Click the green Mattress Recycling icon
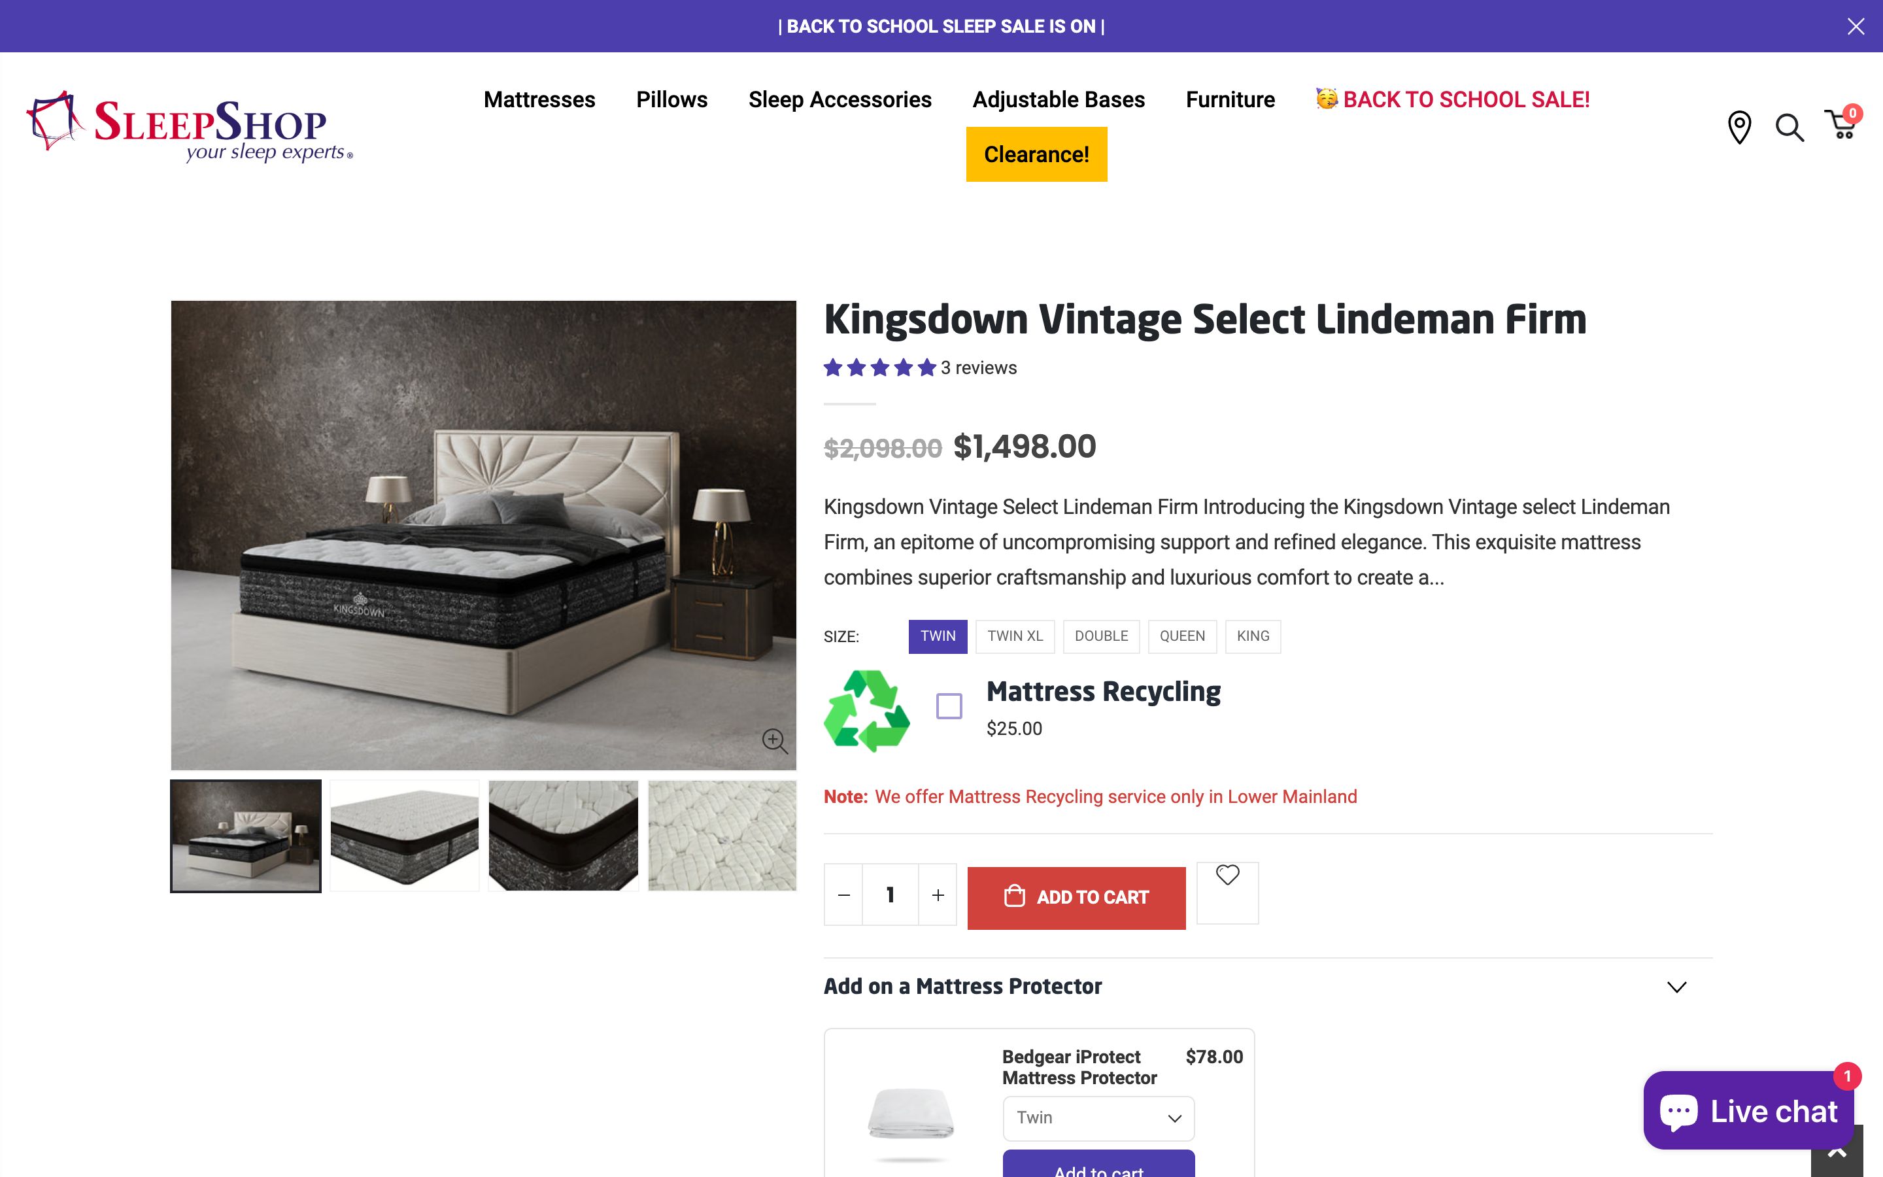Screen dimensions: 1883x1177 tap(868, 707)
